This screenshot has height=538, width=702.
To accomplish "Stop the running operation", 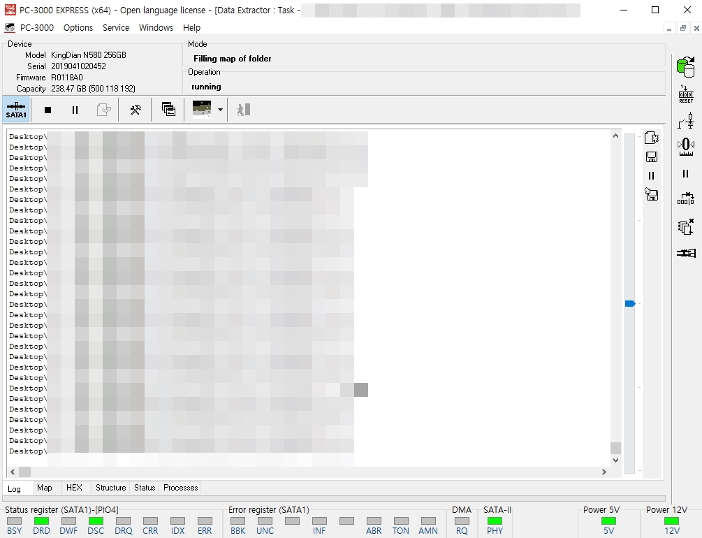I will click(x=48, y=110).
